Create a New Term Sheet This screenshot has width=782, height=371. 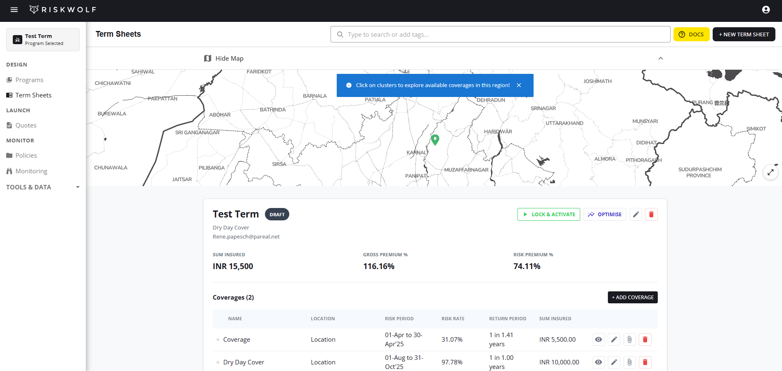[744, 34]
